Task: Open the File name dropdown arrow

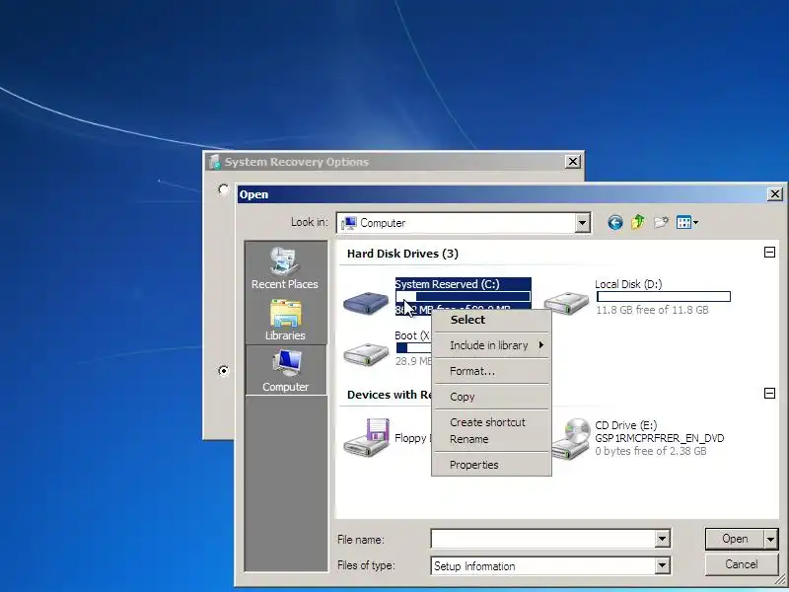Action: pyautogui.click(x=662, y=539)
